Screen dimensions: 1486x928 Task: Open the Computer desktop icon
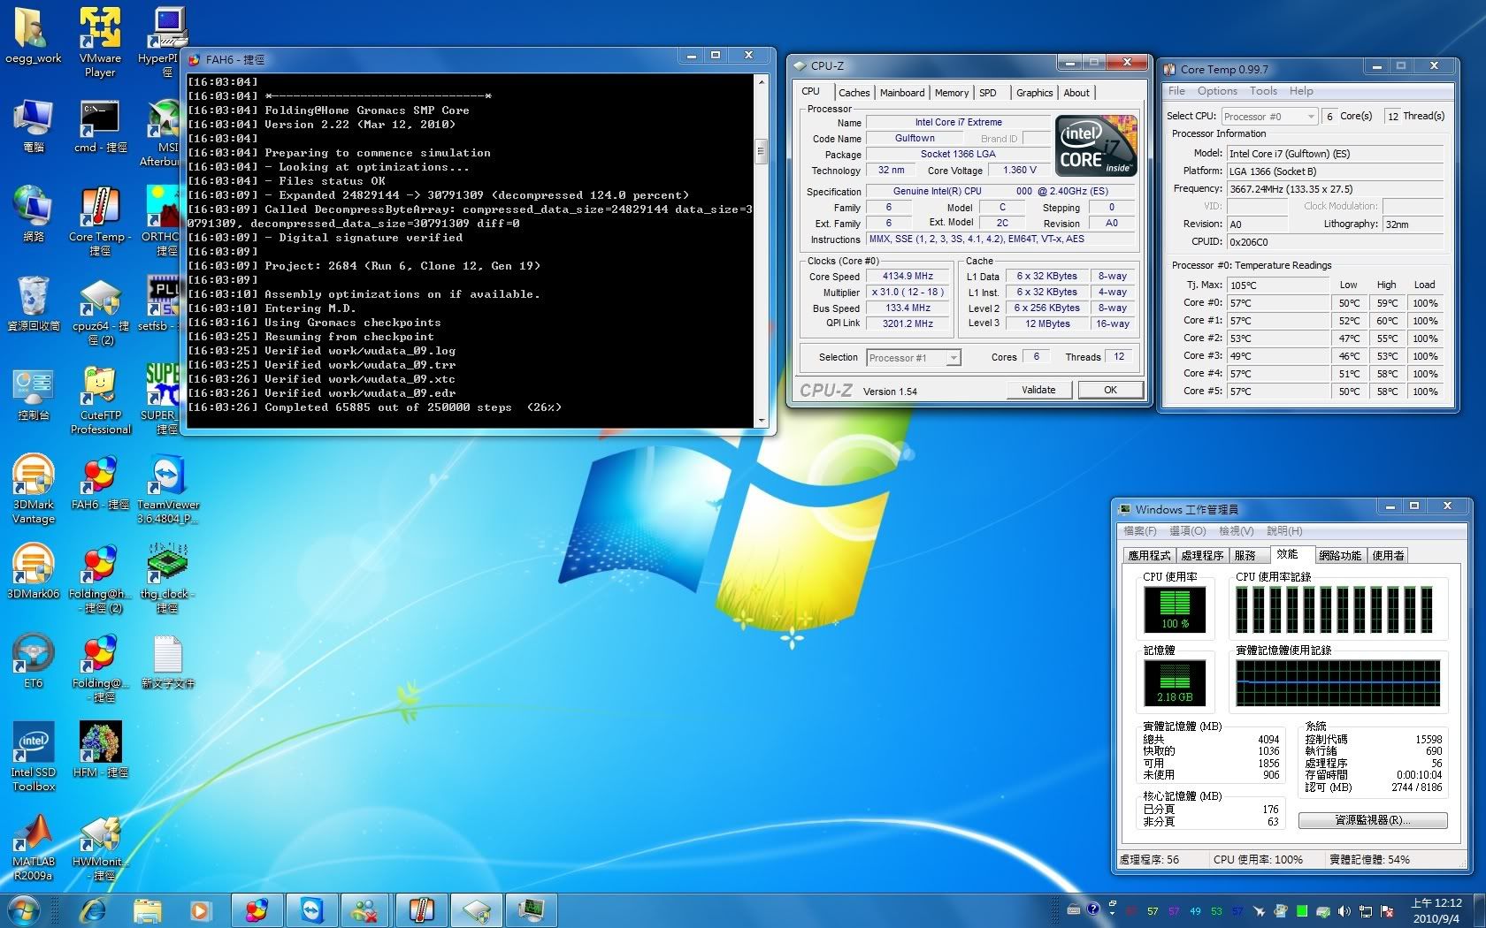click(x=34, y=126)
